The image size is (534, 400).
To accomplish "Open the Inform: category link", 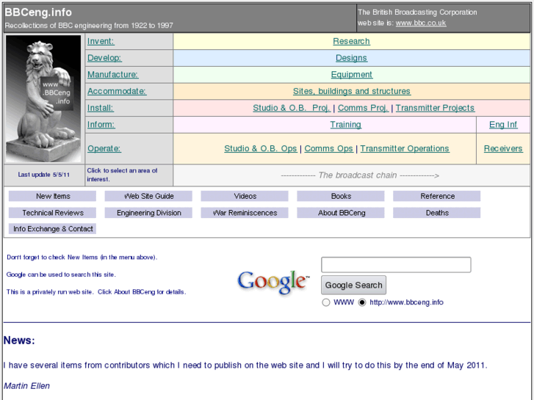I will [101, 125].
